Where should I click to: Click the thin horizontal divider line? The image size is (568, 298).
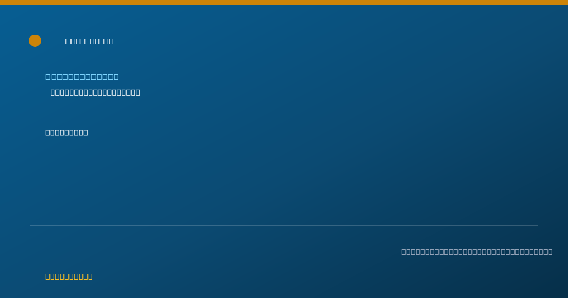point(284,225)
